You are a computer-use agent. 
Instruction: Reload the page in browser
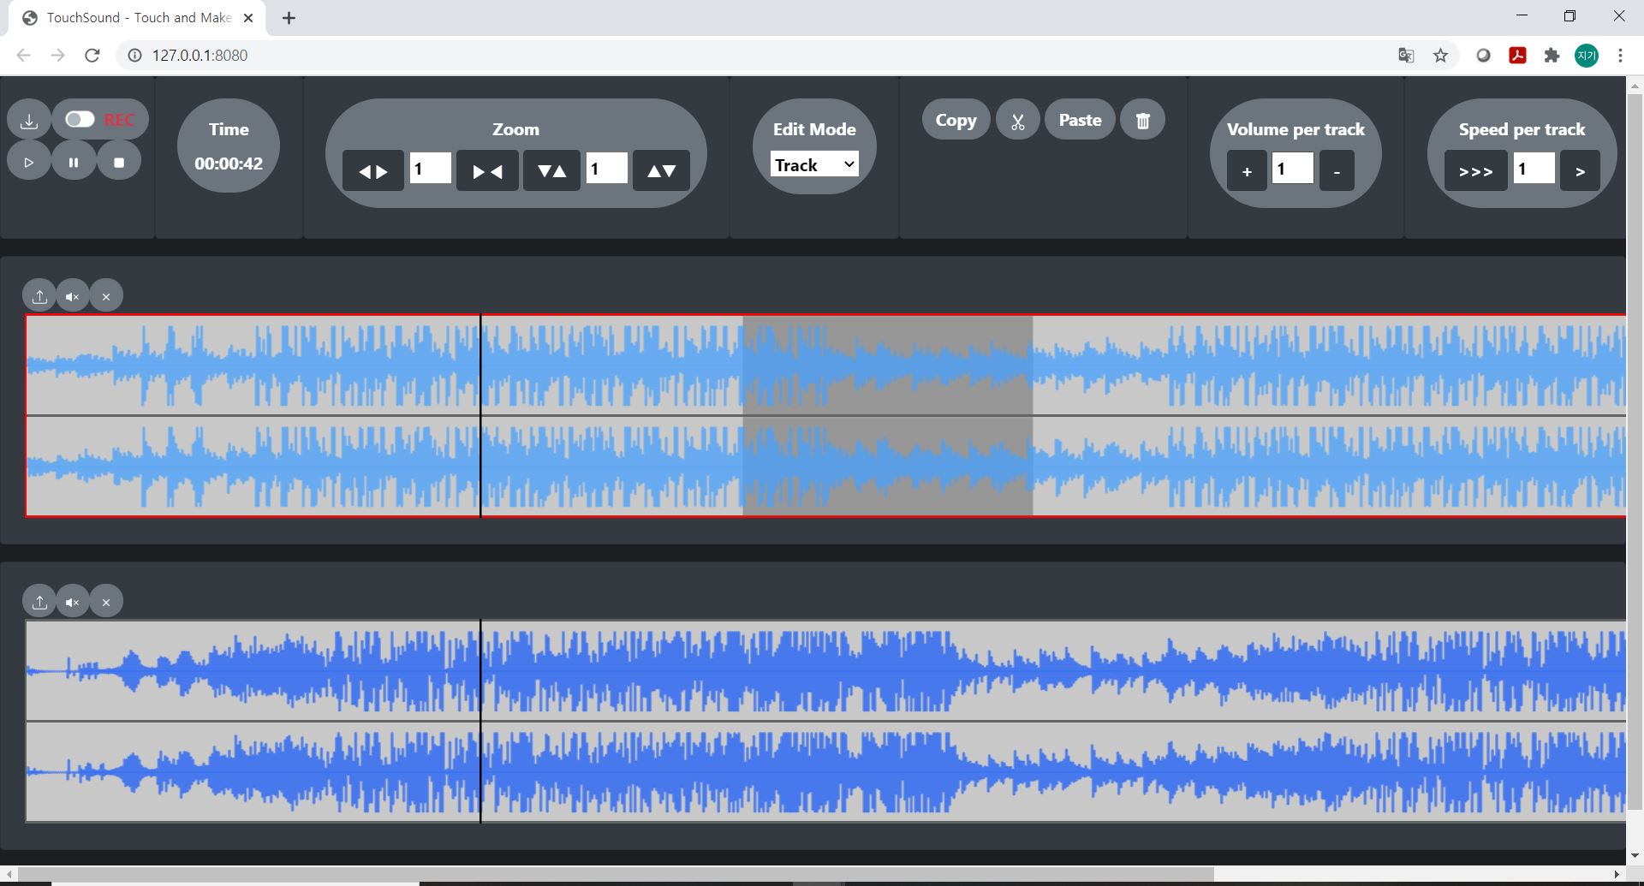[x=92, y=56]
